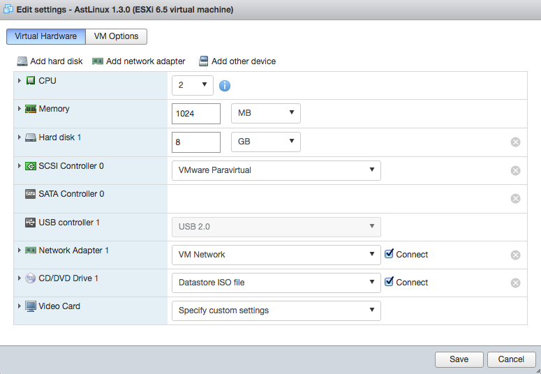Click the SCSI Controller 0 icon
Viewport: 541px width, 374px height.
tap(30, 166)
